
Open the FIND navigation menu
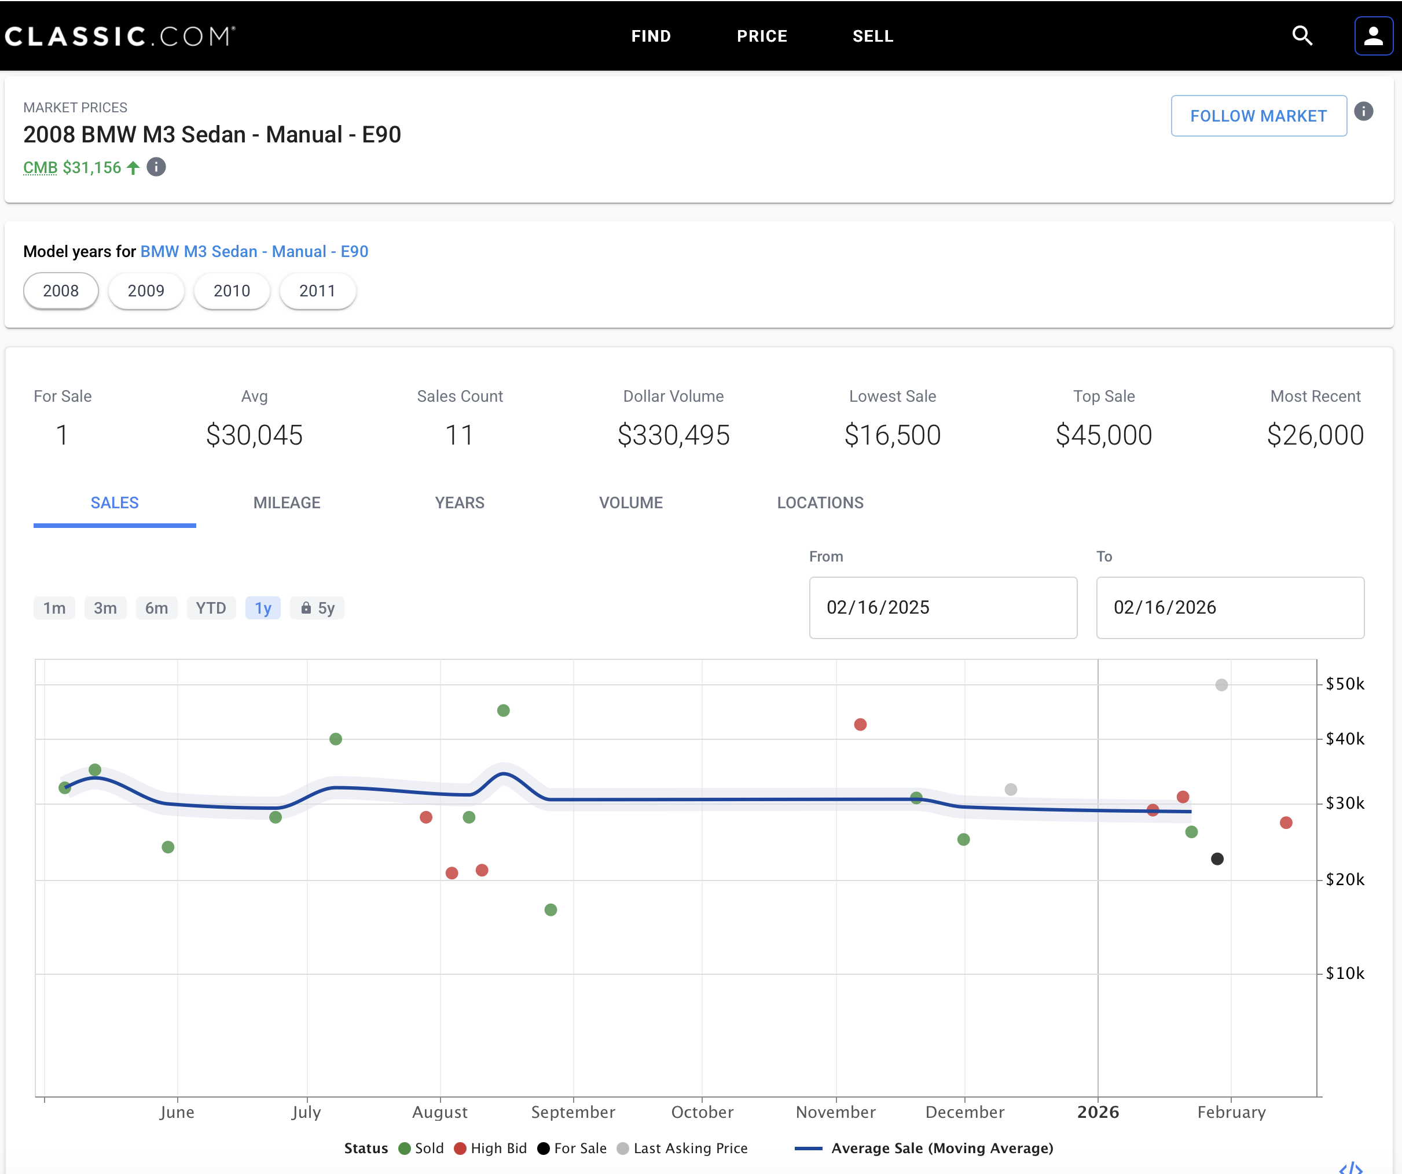[651, 36]
